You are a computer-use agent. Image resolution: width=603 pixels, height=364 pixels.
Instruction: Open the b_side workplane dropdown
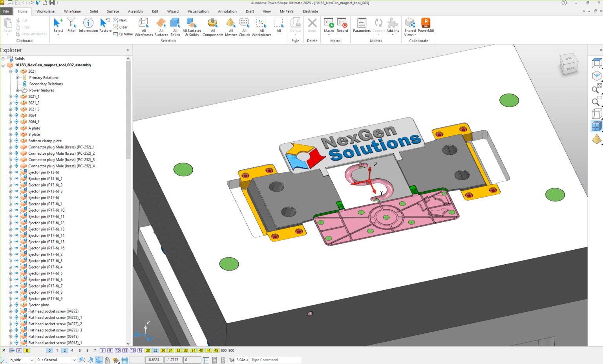point(33,360)
